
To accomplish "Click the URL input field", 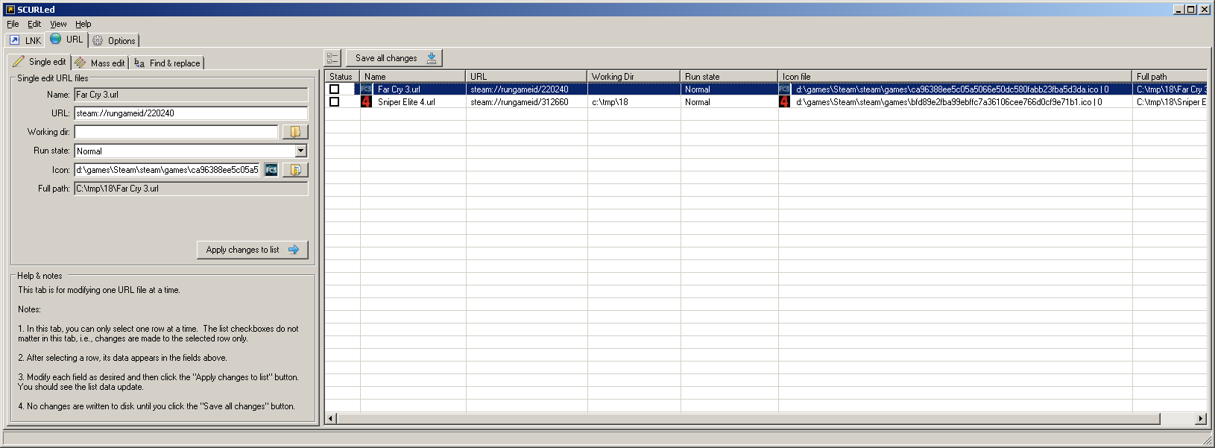I will pyautogui.click(x=191, y=113).
